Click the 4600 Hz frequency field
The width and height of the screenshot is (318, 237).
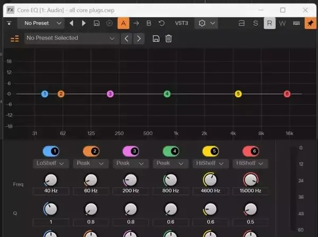click(210, 191)
